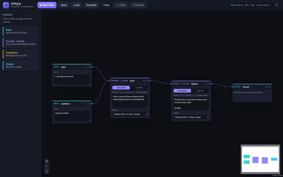Click the Topic node output handle
Image resolution: width=283 pixels, height=177 pixels.
(92, 67)
